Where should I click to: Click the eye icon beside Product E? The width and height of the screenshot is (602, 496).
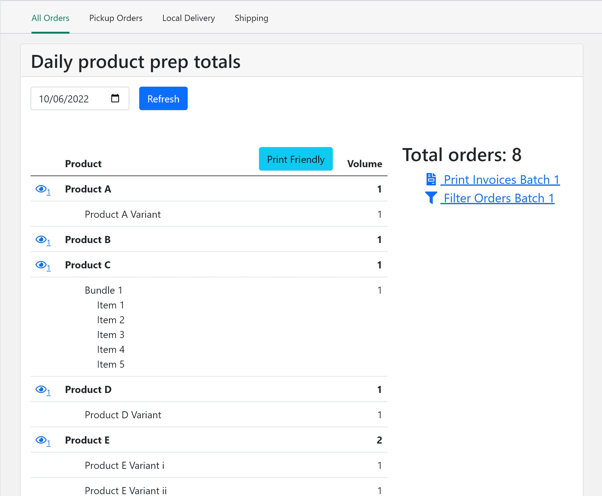point(41,440)
